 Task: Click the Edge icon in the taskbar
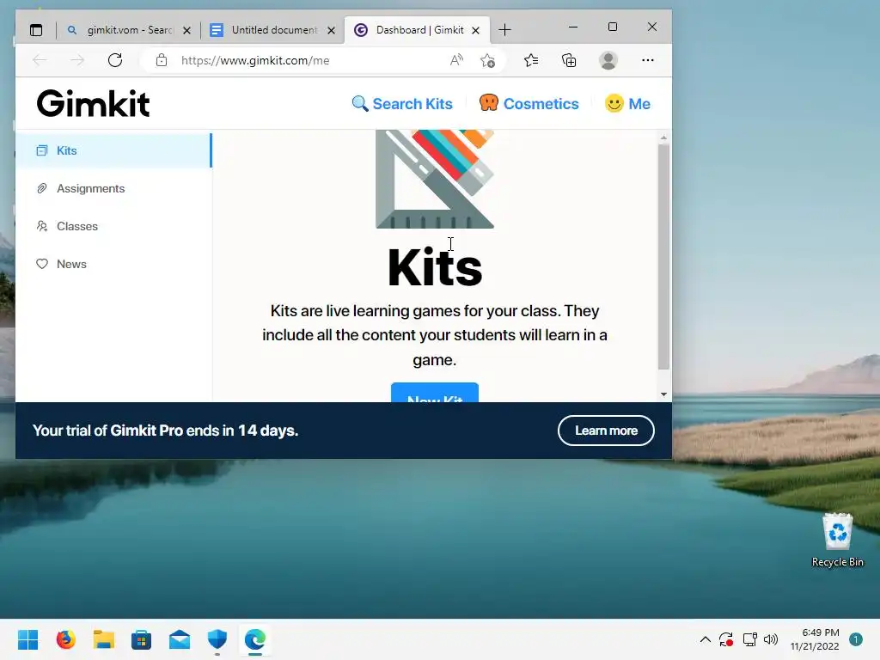coord(254,639)
